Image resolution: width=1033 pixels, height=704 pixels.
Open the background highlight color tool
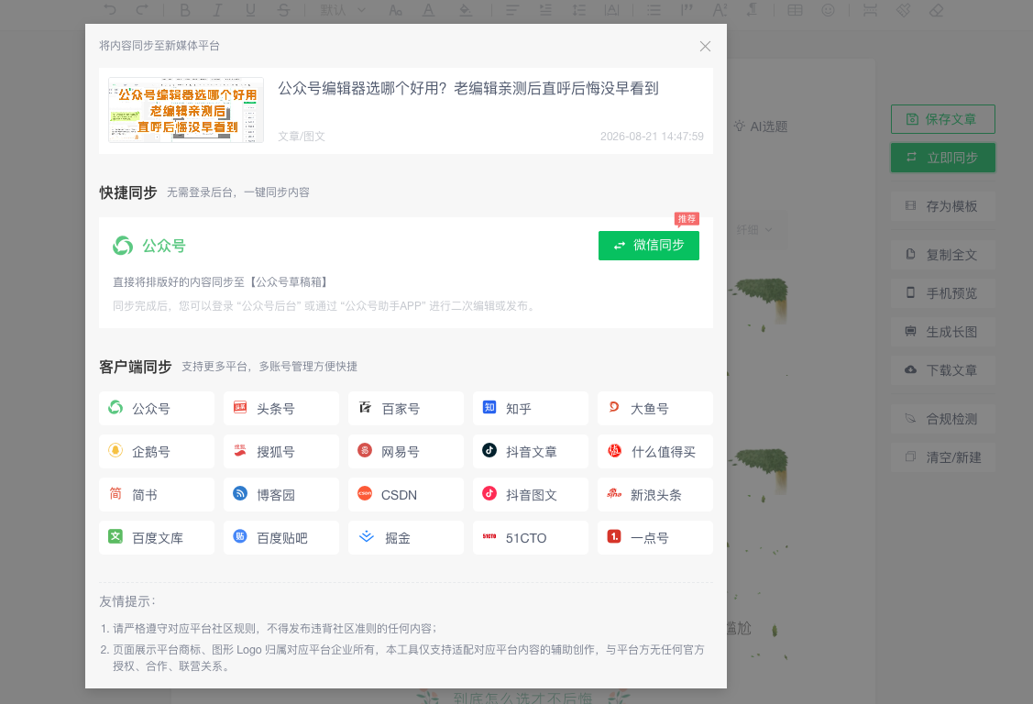click(466, 10)
